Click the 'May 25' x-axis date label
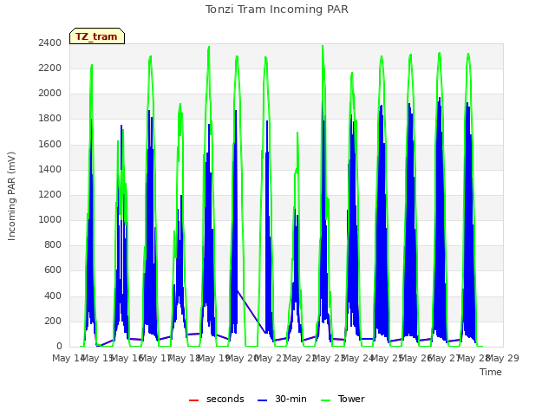This screenshot has width=555, height=416. click(x=387, y=358)
